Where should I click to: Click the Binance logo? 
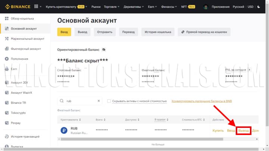(18, 7)
